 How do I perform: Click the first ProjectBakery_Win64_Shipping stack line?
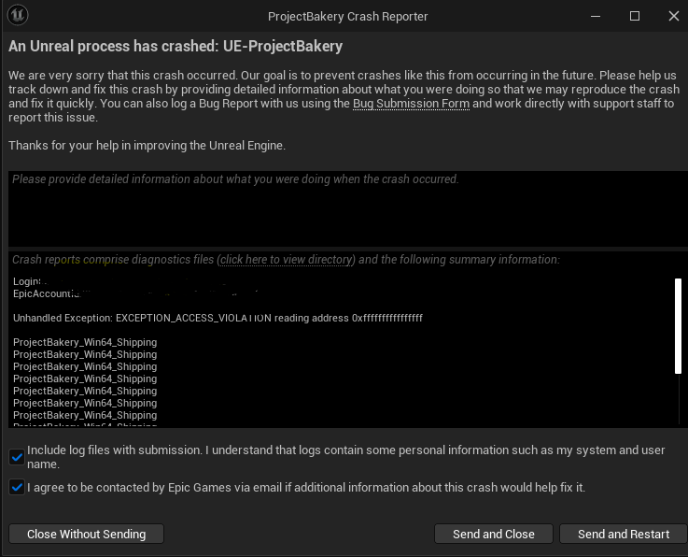pos(85,343)
